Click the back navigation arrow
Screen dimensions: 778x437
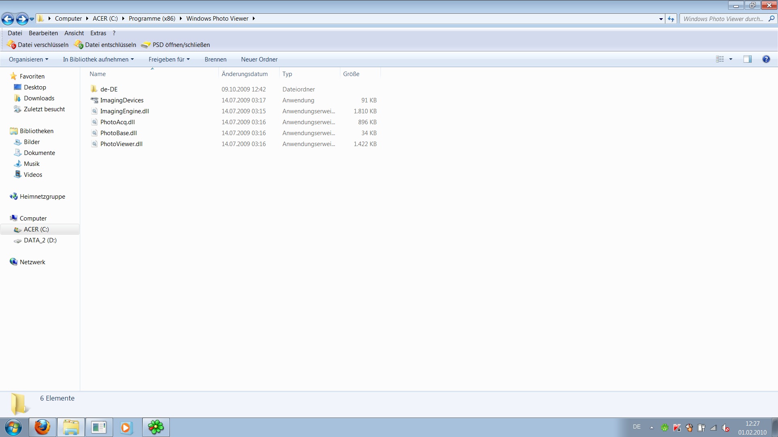click(x=8, y=19)
